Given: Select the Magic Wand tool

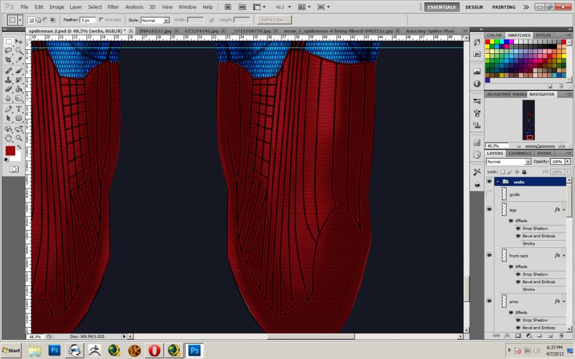Looking at the screenshot, I should [x=19, y=50].
